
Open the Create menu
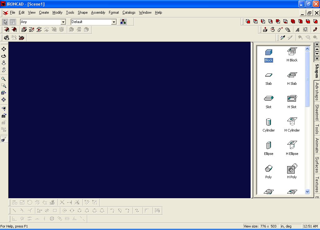(44, 12)
